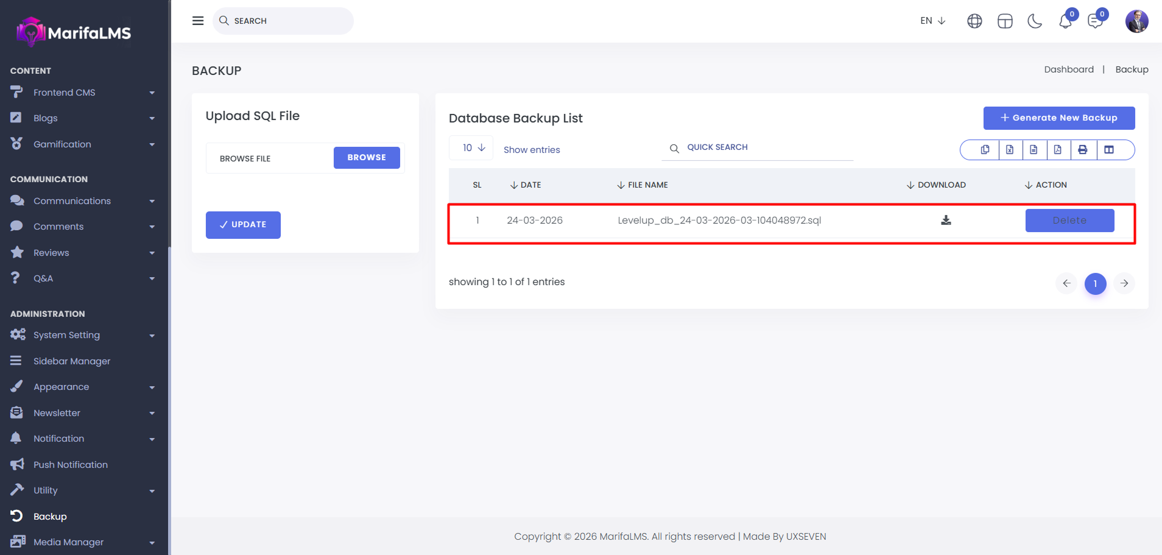Click the copy-to-clipboard export icon
This screenshot has width=1162, height=555.
tap(985, 150)
